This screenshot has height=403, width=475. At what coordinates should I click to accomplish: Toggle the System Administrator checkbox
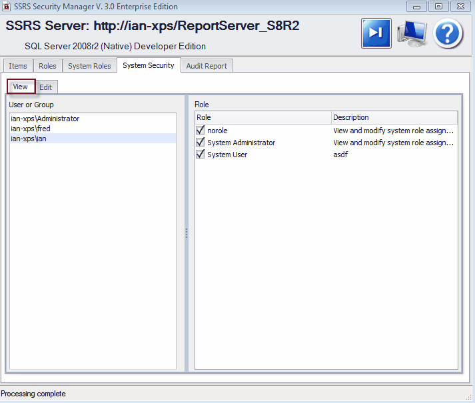pos(201,142)
